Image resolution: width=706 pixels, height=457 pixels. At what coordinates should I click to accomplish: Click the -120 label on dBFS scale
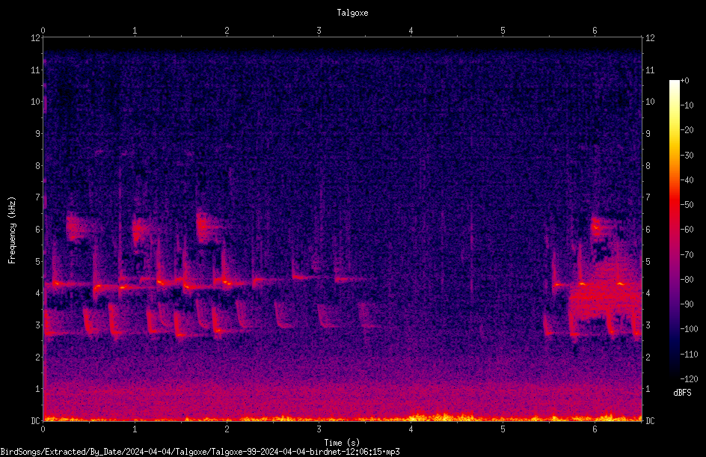689,378
